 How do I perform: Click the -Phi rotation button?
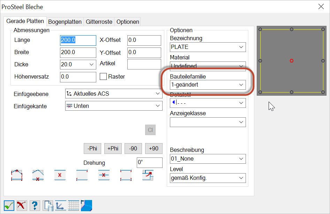click(92, 148)
